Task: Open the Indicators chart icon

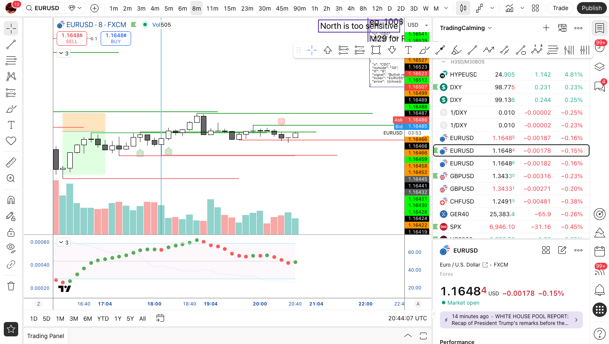Action: (x=510, y=8)
